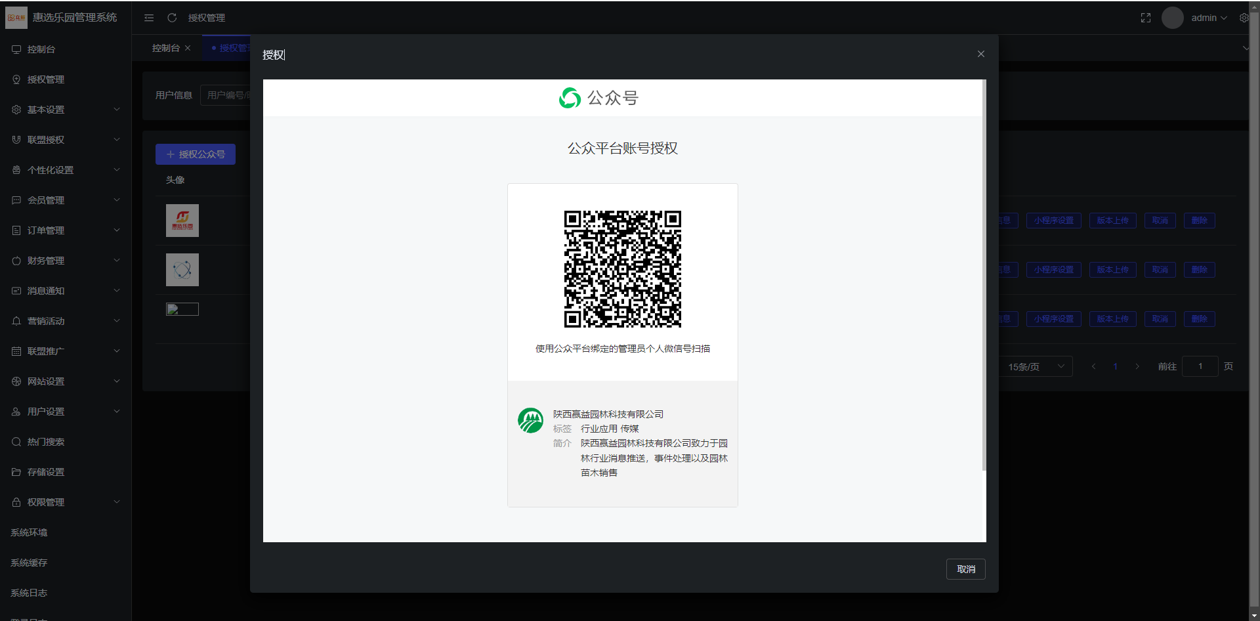Open the settings gear icon
1260x621 pixels.
click(1244, 18)
